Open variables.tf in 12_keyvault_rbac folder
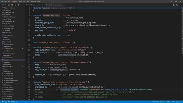Viewport: 183px width, 103px height. [7, 71]
